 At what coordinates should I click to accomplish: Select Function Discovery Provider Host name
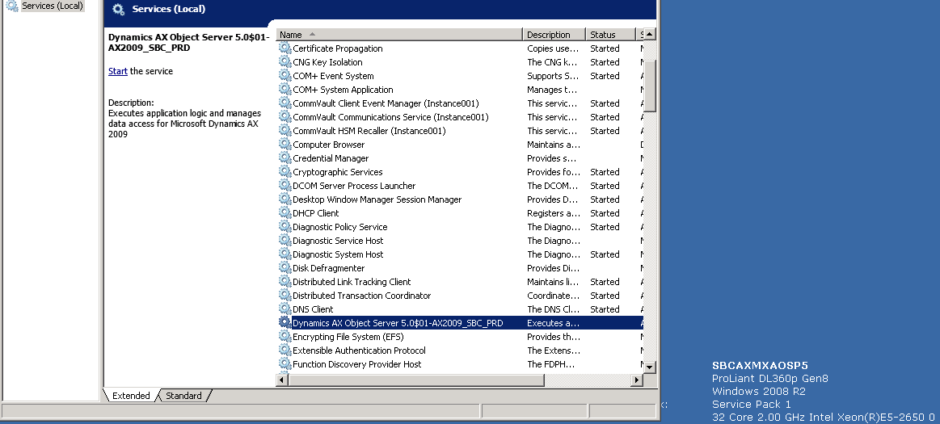click(x=356, y=365)
